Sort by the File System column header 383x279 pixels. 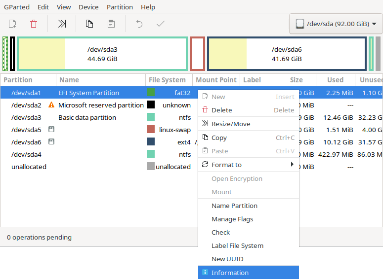[167, 80]
